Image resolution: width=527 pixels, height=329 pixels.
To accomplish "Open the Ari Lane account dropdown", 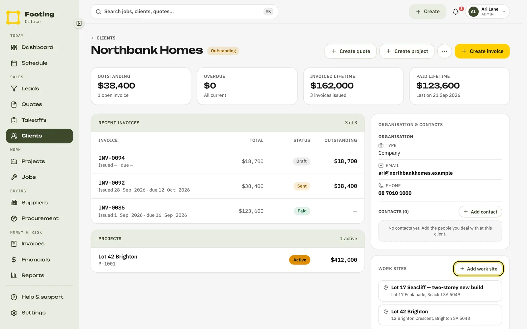I will [x=487, y=12].
